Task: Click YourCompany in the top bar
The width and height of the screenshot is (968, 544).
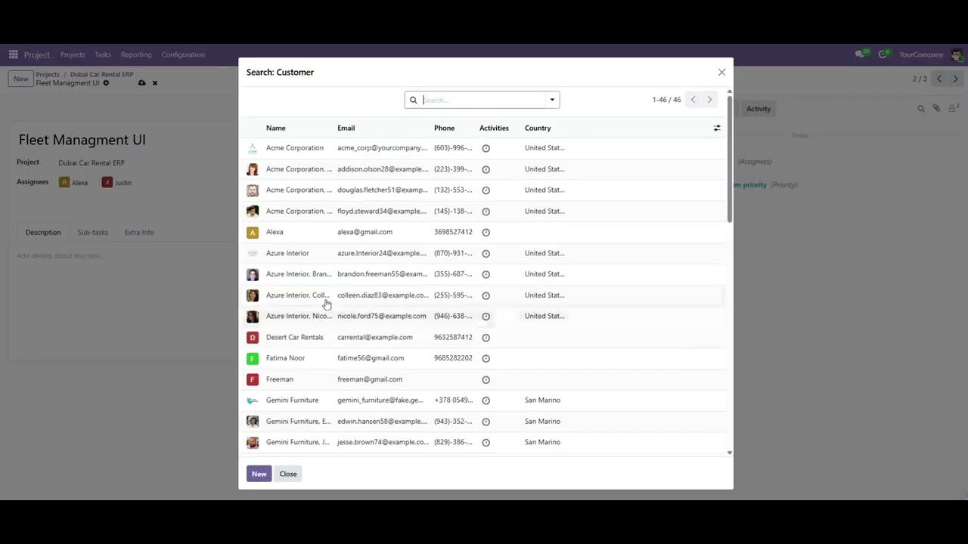Action: point(921,54)
